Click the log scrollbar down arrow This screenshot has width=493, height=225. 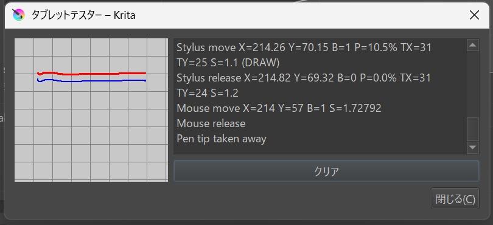tap(472, 147)
